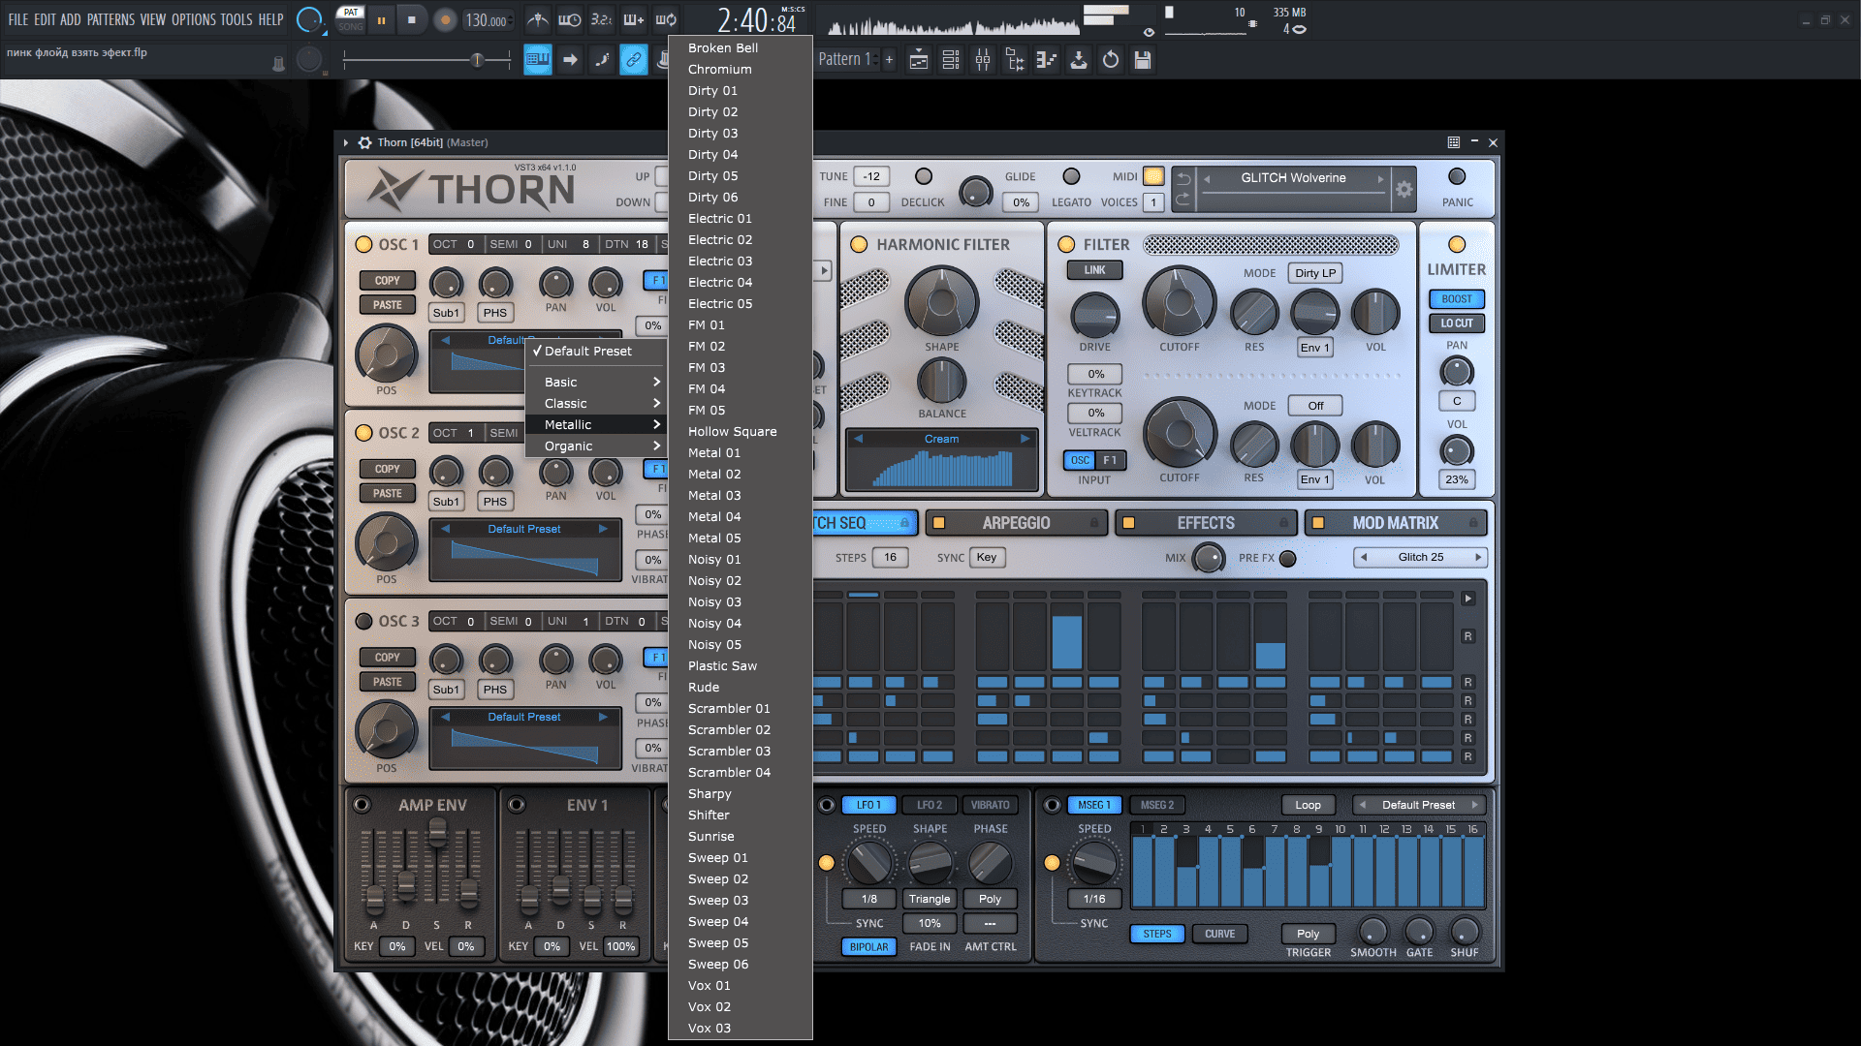Screen dimensions: 1861x1046
Task: Select Dirty 03 from the preset list
Action: click(740, 134)
